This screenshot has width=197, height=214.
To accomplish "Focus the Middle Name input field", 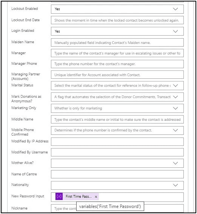I will (117, 119).
